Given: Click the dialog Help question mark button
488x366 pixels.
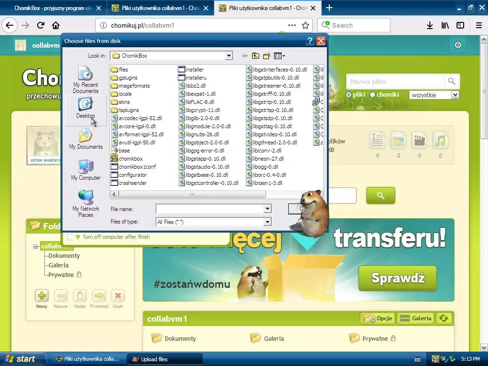Looking at the screenshot, I should (310, 41).
